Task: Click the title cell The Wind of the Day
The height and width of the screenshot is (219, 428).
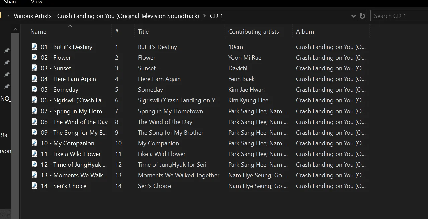Action: 165,122
